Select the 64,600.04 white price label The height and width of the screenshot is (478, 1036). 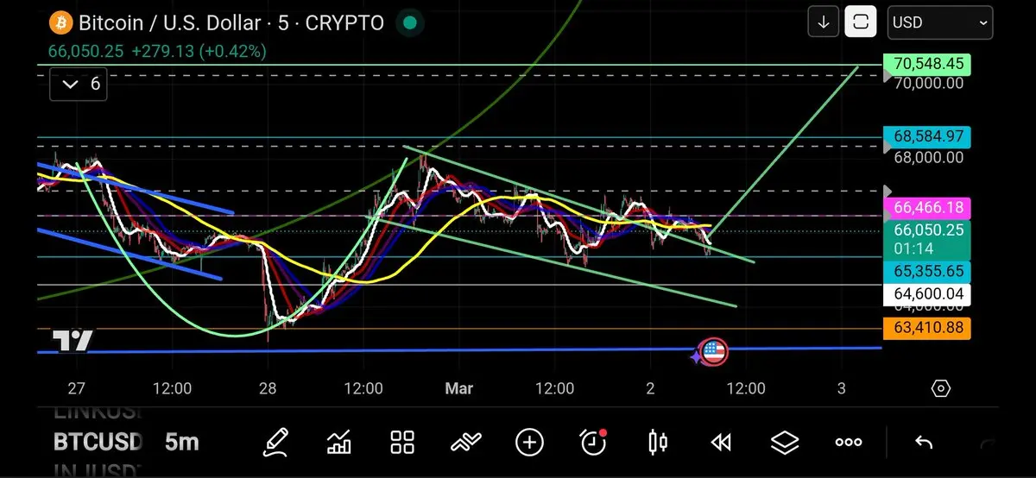[927, 295]
